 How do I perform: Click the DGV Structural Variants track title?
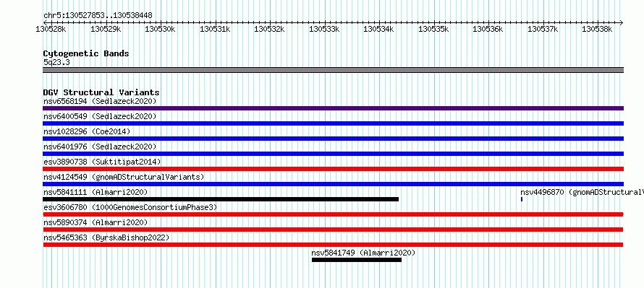click(x=101, y=92)
